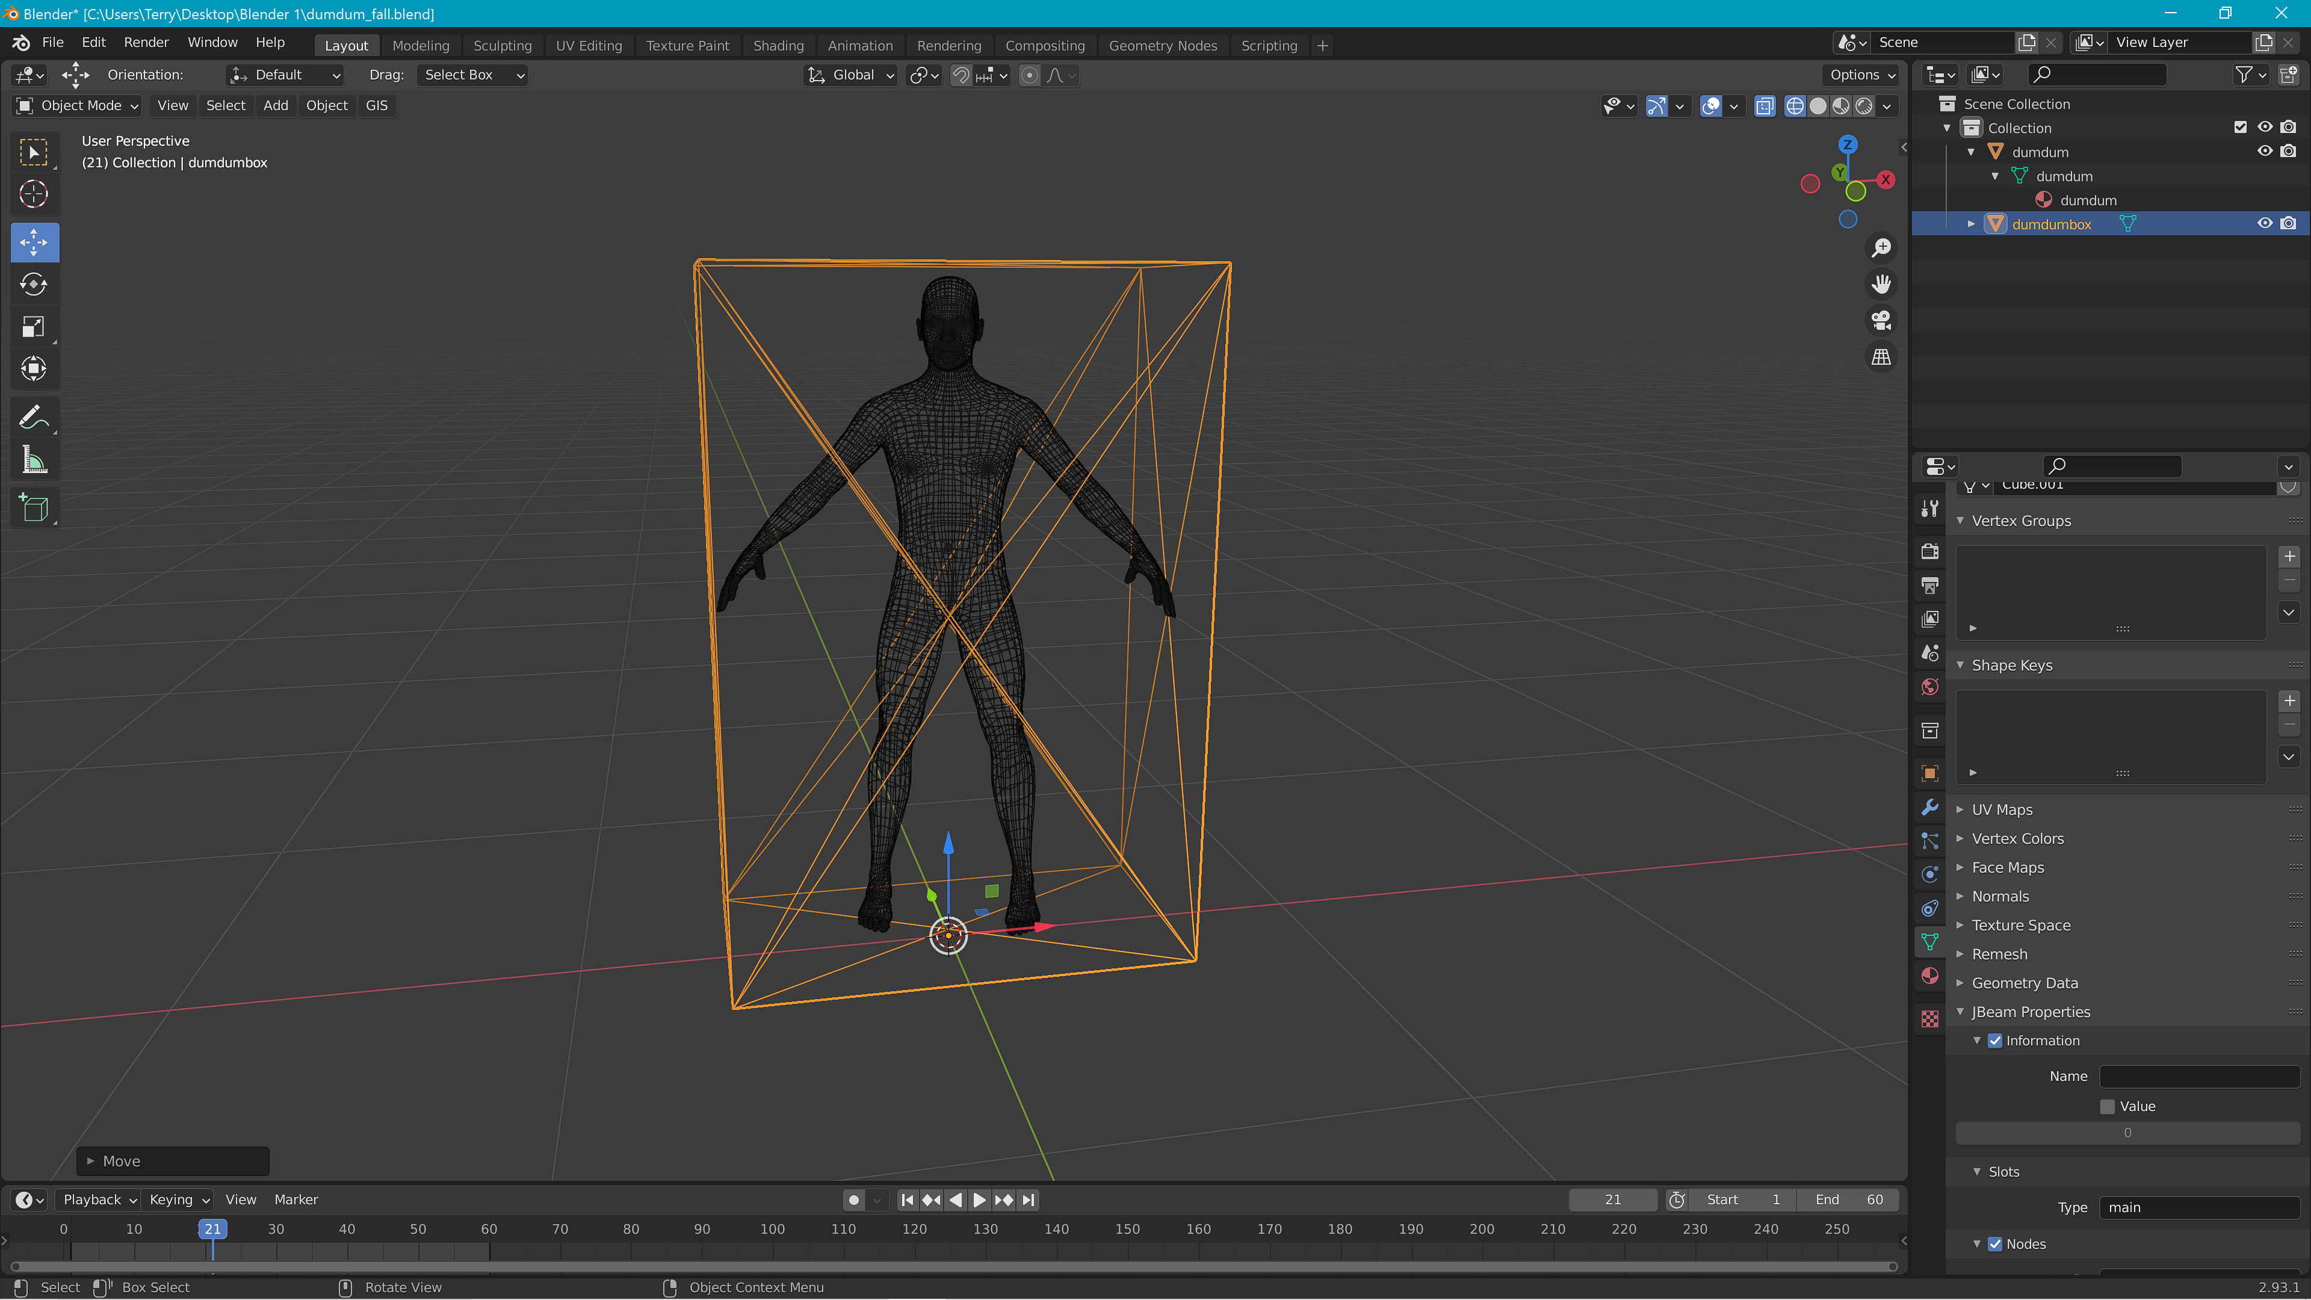Switch to the Geometry Nodes workspace tab
This screenshot has height=1300, width=2311.
click(x=1163, y=45)
